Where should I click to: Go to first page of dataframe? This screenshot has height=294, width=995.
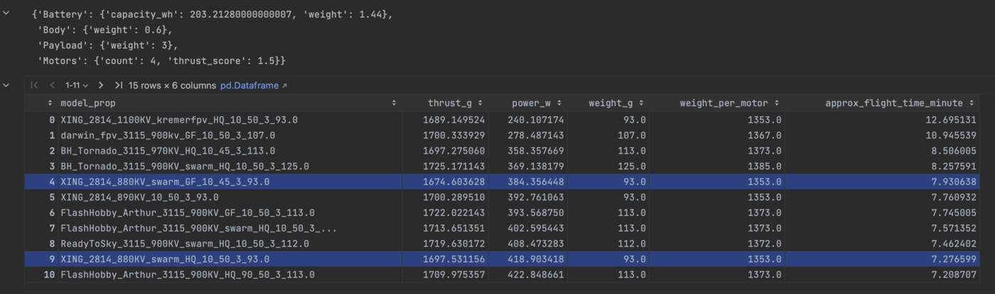click(34, 85)
